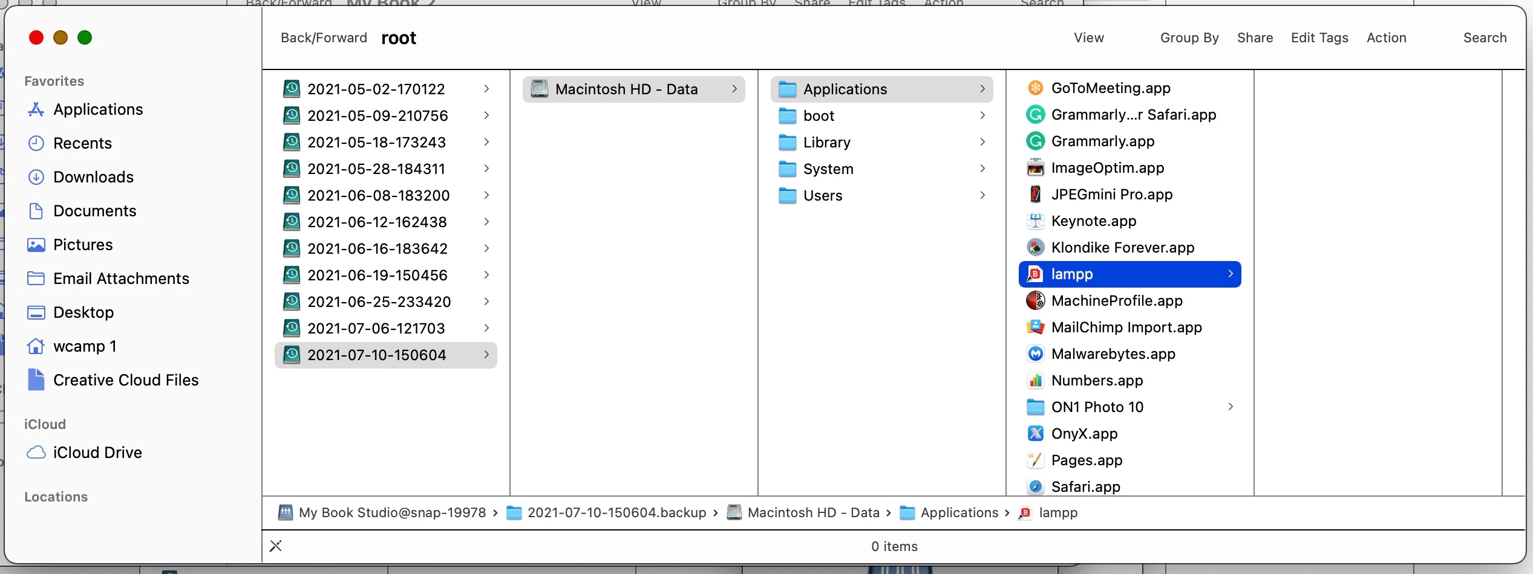
Task: Click 2021-07-10-150604.backup in path bar
Action: tap(606, 513)
